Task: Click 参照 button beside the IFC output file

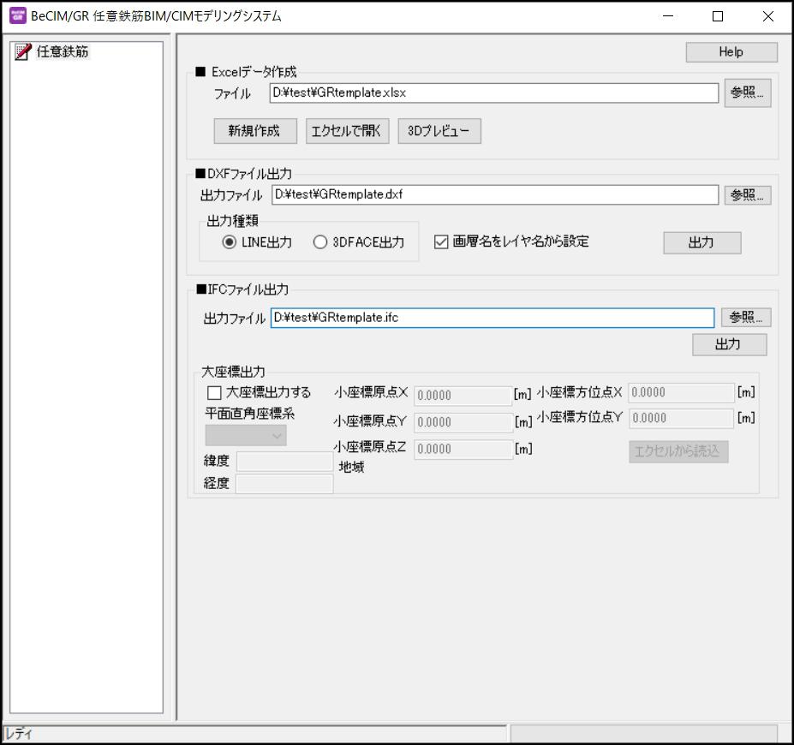Action: pyautogui.click(x=745, y=318)
